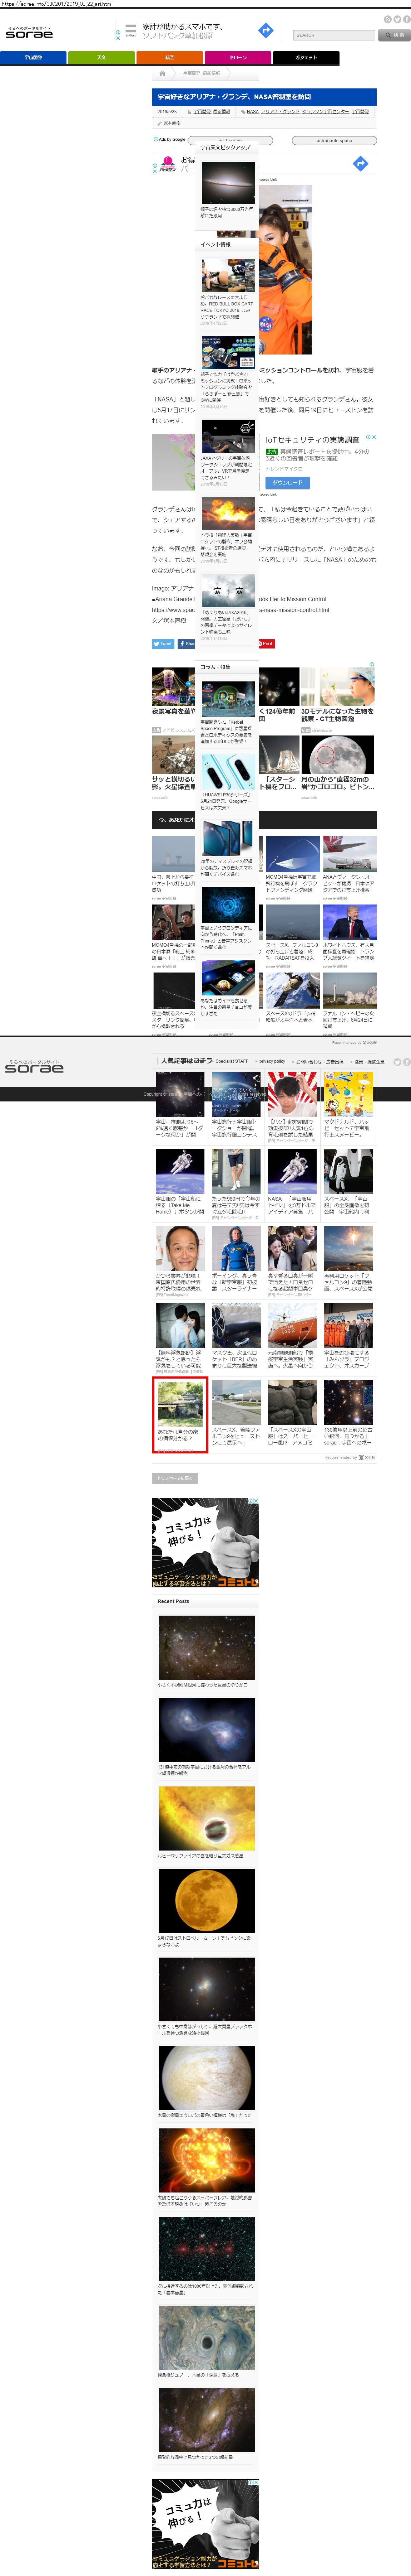
Task: Open the 宇宙開発 navigation tab
Action: pos(33,58)
